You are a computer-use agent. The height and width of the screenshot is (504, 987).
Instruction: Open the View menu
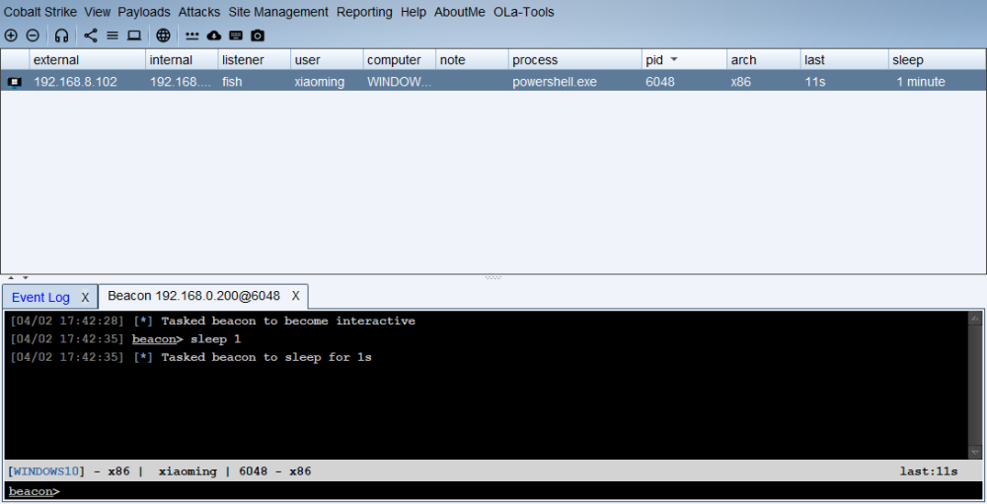[x=98, y=12]
